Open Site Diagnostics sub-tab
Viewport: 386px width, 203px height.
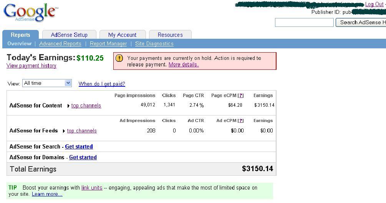(x=154, y=43)
